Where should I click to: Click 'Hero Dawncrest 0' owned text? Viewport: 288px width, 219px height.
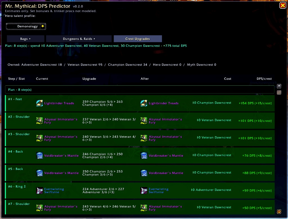point(167,65)
